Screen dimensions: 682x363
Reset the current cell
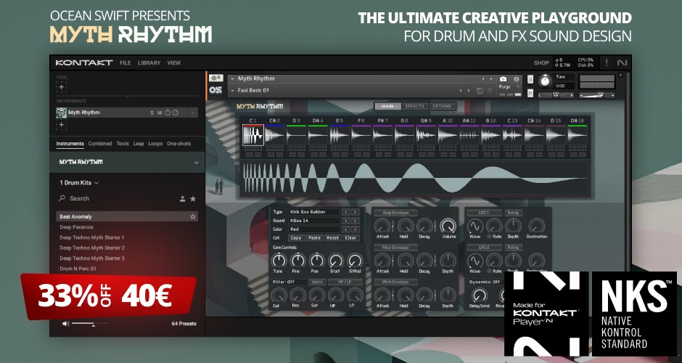pos(333,238)
